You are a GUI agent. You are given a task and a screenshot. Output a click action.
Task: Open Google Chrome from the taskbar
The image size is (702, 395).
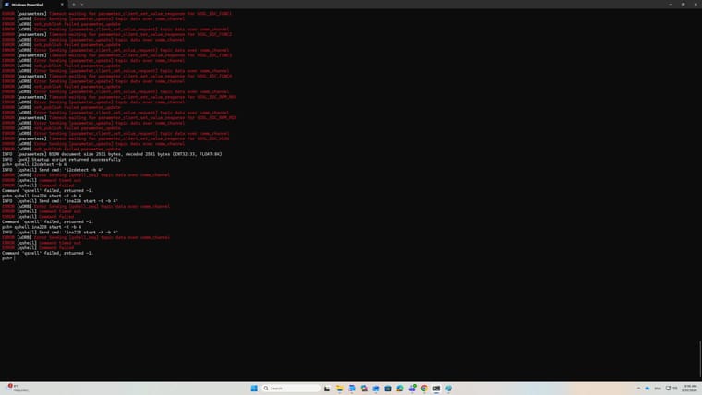coord(424,389)
